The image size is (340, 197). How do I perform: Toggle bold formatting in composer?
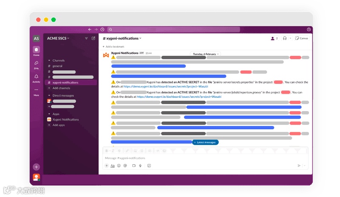[x=107, y=151]
